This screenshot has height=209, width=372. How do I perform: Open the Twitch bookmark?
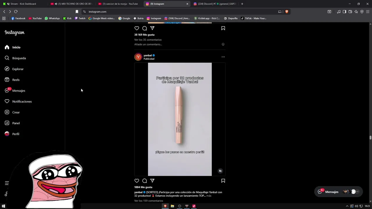(80, 18)
